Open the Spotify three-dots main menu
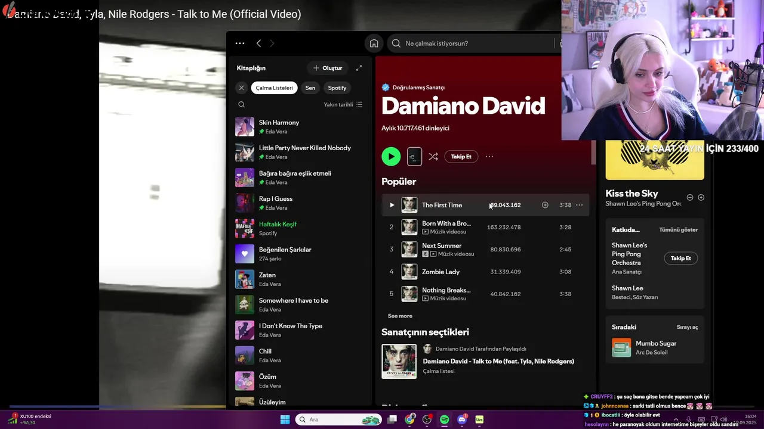 [x=240, y=43]
